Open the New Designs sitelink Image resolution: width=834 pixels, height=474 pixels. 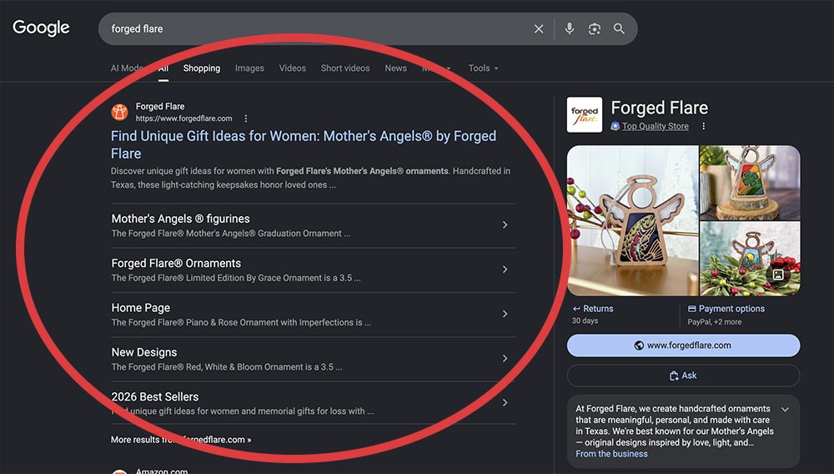[x=144, y=352]
